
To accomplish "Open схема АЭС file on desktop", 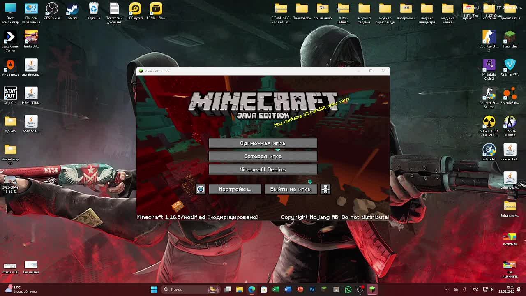I will 10,268.
